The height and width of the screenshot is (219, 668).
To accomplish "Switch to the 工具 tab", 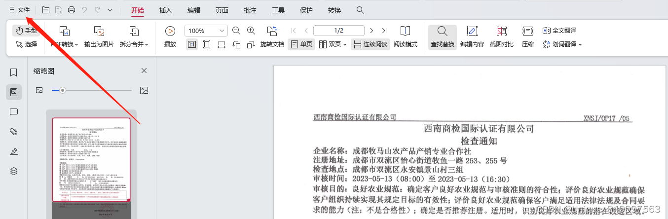I will pos(278,10).
